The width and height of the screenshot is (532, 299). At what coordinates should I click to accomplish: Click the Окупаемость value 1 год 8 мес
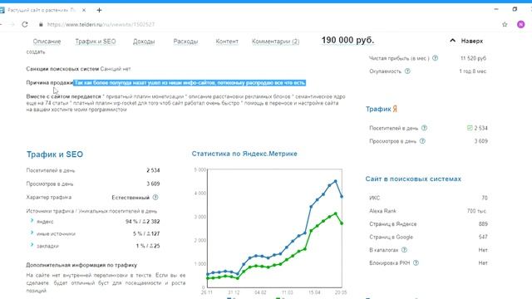pyautogui.click(x=473, y=71)
